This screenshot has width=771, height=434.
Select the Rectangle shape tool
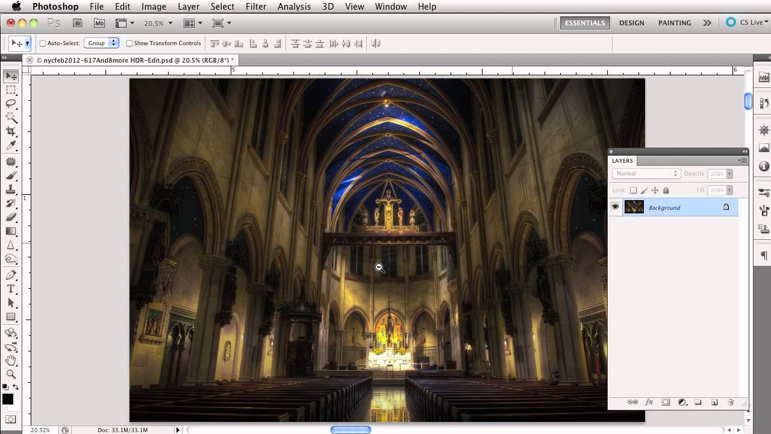point(11,316)
